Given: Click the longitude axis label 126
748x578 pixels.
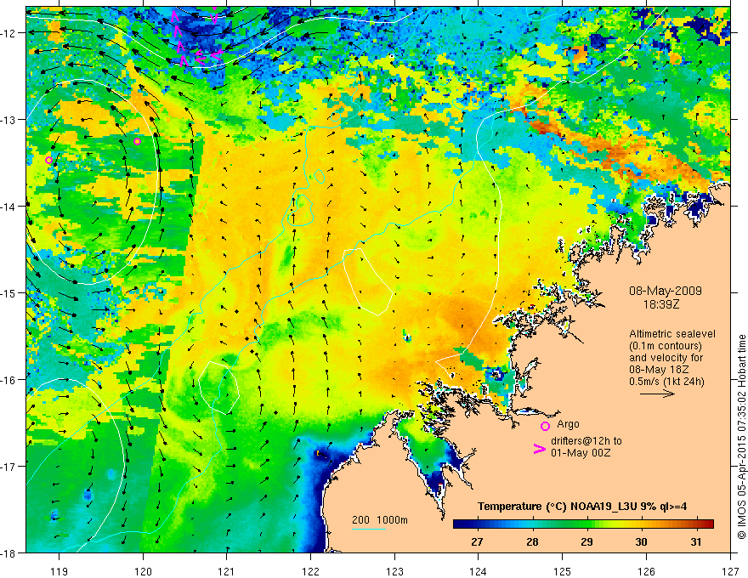Looking at the screenshot, I should pos(646,571).
